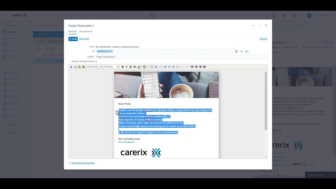Click the Subject input field

pos(181,57)
